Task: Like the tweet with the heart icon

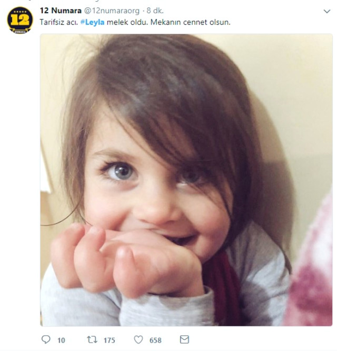Action: click(139, 339)
